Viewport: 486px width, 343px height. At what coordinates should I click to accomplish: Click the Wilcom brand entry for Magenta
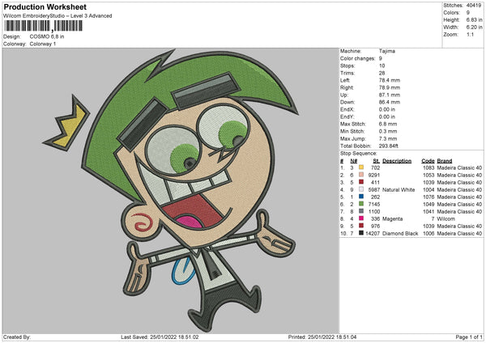pyautogui.click(x=446, y=218)
